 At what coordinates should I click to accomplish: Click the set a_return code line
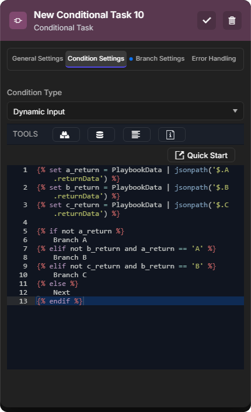pos(133,174)
